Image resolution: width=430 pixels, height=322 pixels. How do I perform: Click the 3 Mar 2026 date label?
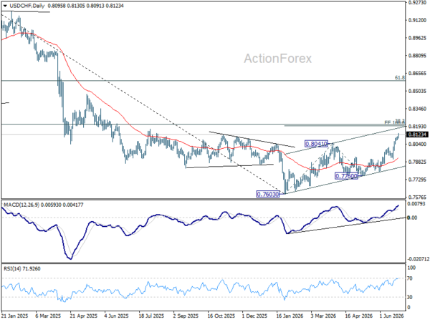[x=323, y=316]
